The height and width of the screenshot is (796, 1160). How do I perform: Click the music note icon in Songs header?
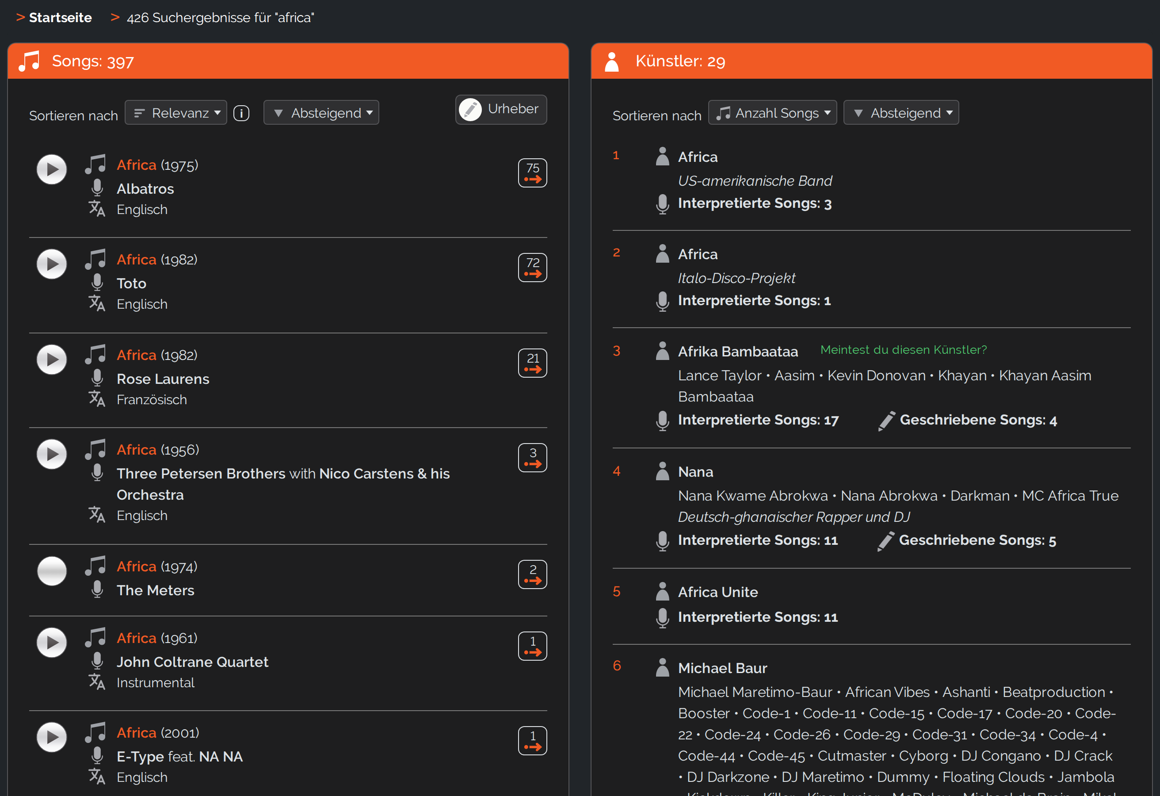[x=29, y=61]
